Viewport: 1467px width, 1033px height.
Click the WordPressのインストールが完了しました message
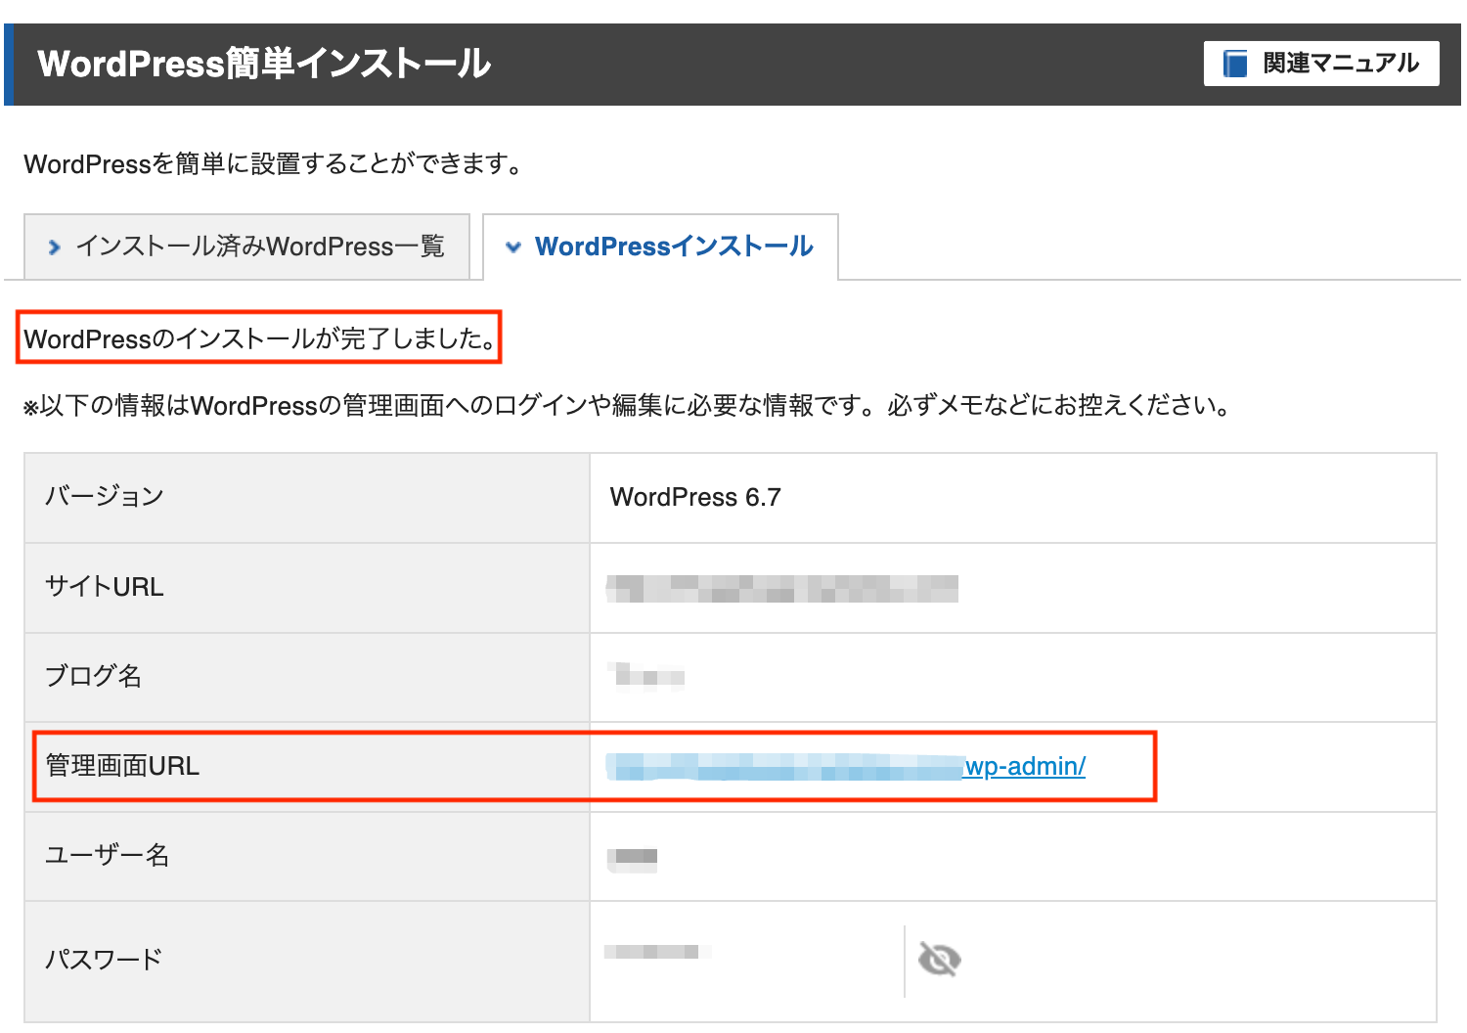(259, 338)
